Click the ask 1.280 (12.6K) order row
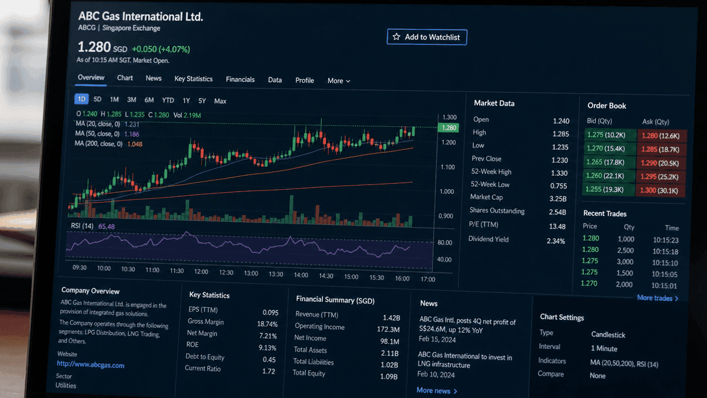 pos(663,136)
